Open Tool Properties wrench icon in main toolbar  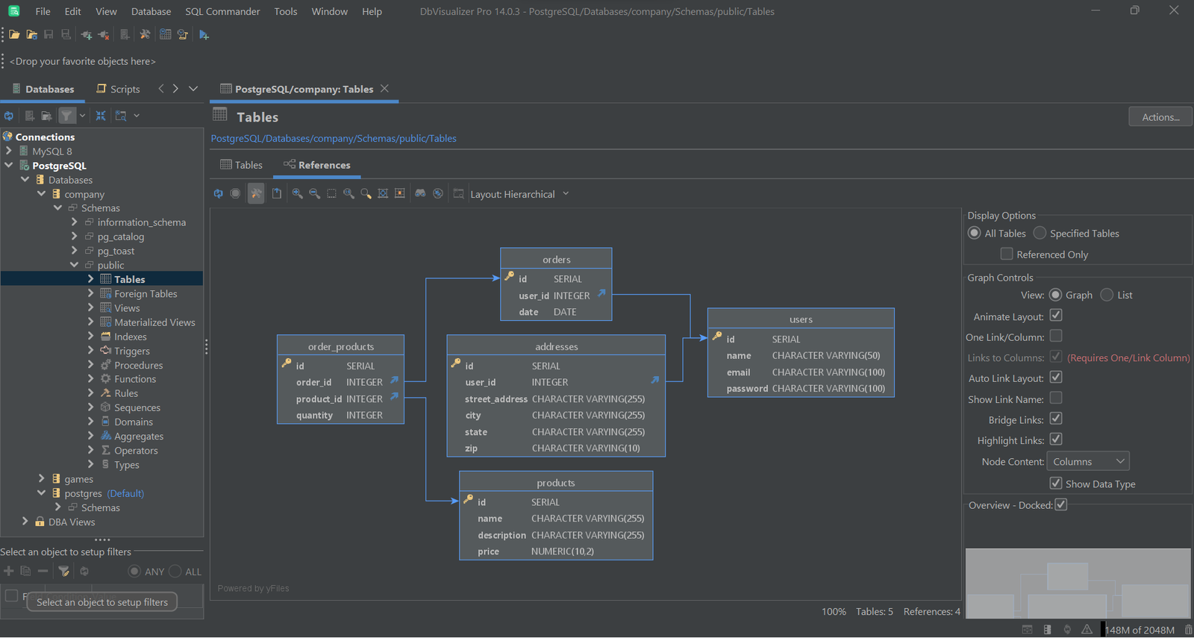(145, 35)
